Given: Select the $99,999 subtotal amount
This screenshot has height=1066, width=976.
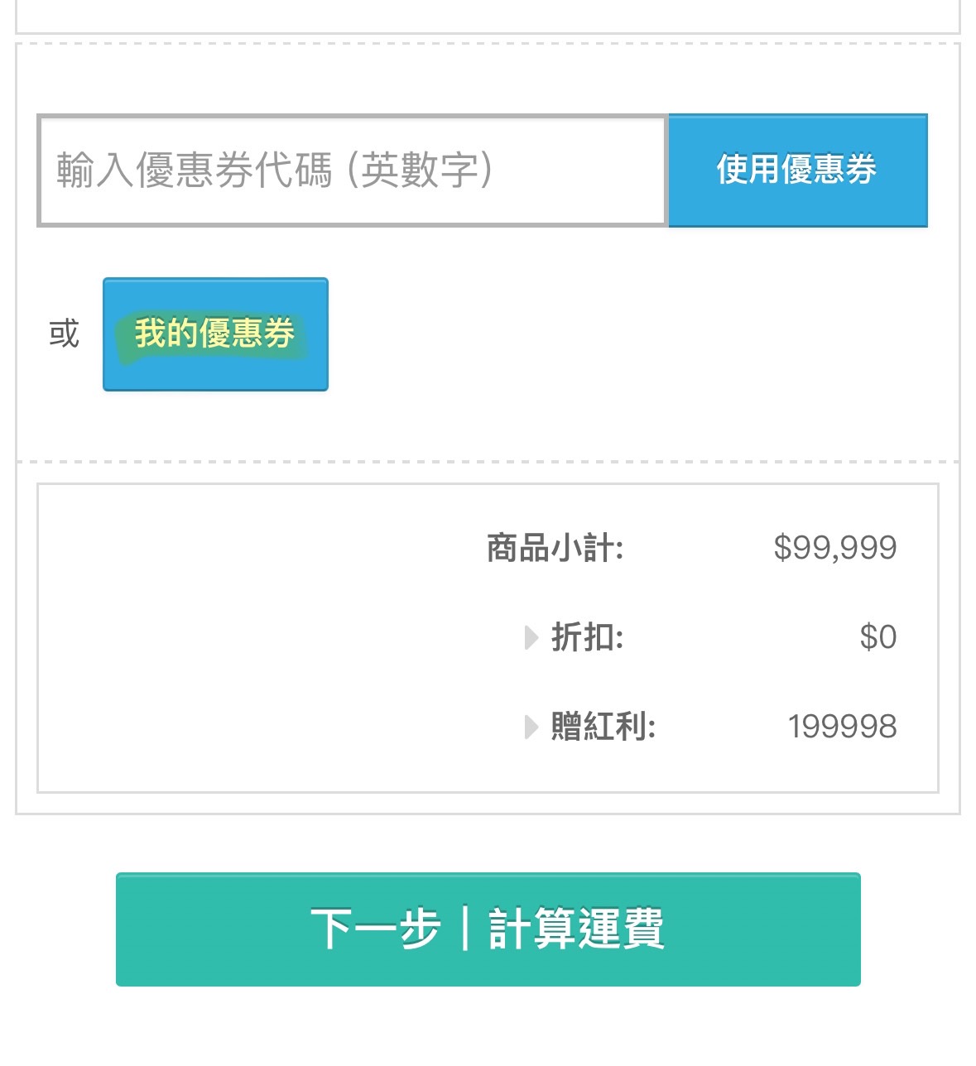Looking at the screenshot, I should (835, 548).
